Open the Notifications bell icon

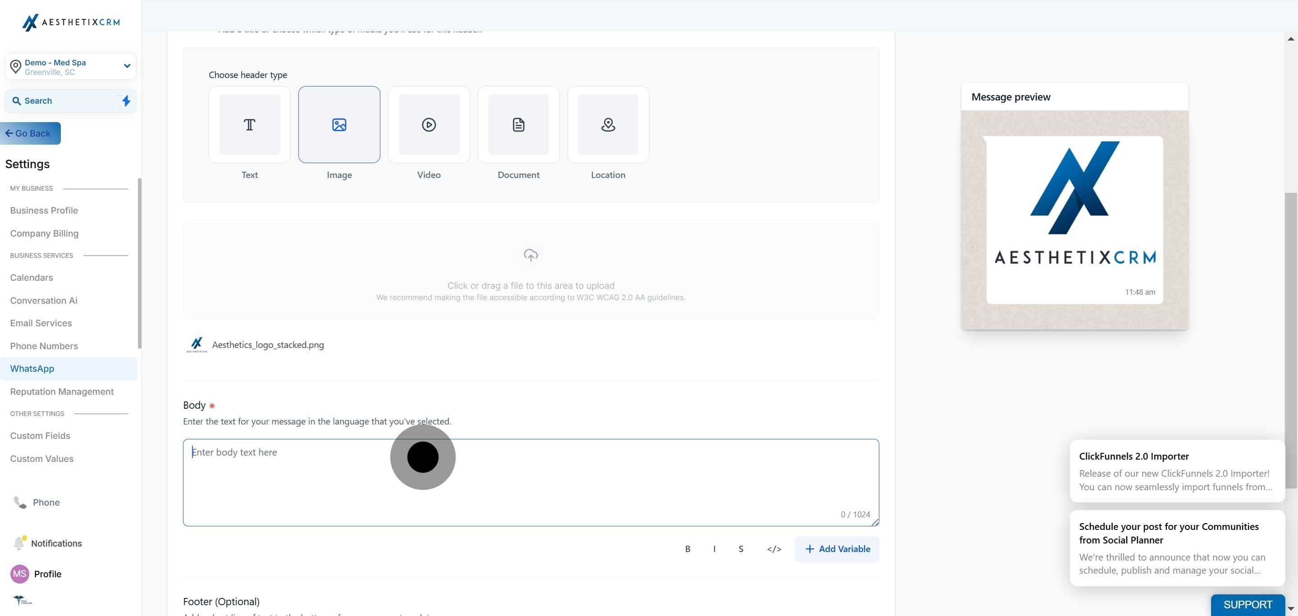tap(19, 543)
